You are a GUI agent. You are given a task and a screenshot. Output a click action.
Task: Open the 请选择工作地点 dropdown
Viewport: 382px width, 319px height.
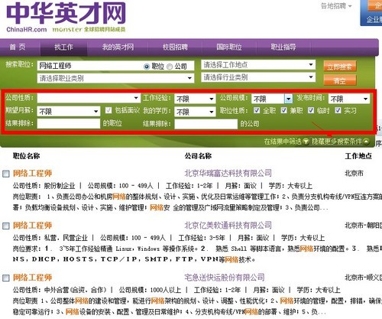click(258, 65)
